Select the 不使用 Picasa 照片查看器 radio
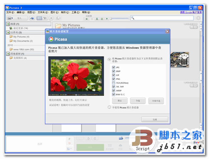Viewport: 209px width, 159px height. (x=109, y=107)
